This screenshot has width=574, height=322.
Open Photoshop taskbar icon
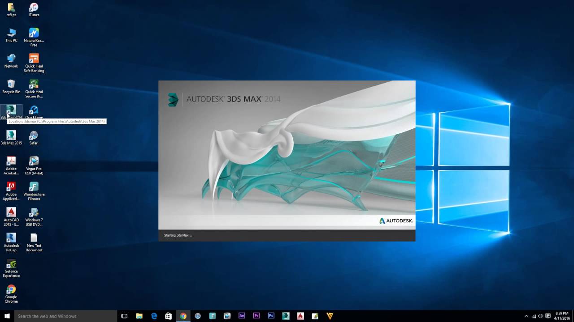pos(271,316)
